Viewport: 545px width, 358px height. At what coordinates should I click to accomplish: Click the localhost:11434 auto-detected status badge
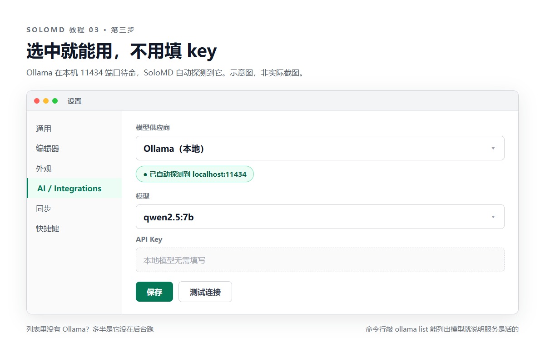195,174
